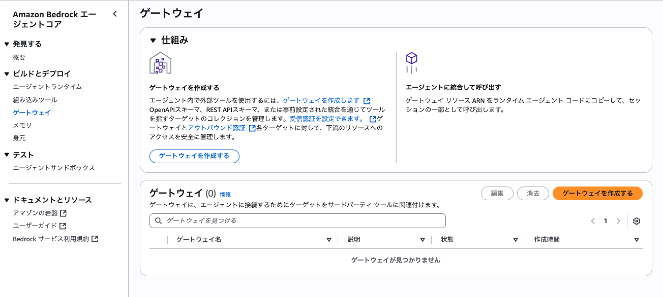Select ゲートウェイ in the sidebar
Image resolution: width=663 pixels, height=297 pixels.
point(32,113)
